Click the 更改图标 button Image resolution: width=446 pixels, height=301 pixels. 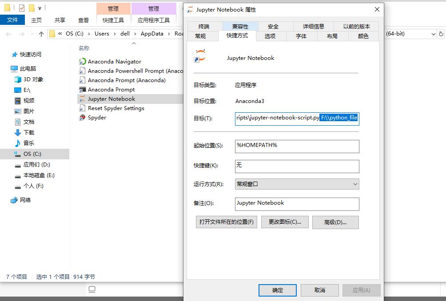click(x=284, y=222)
